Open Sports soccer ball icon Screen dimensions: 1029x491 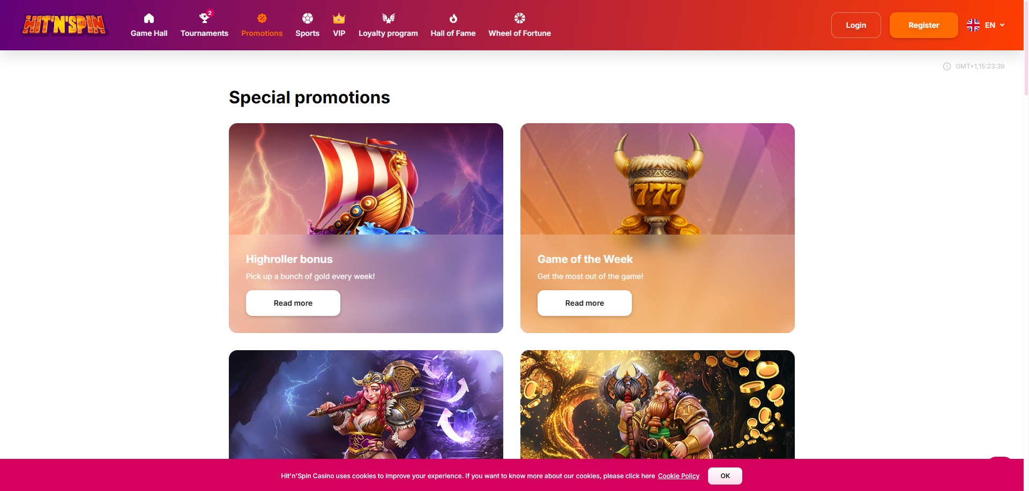pyautogui.click(x=308, y=18)
